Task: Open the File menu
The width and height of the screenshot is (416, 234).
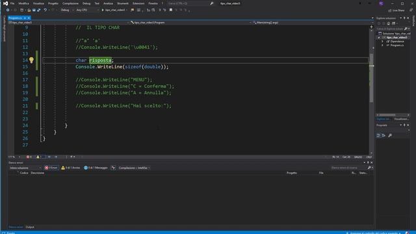Action: point(12,3)
